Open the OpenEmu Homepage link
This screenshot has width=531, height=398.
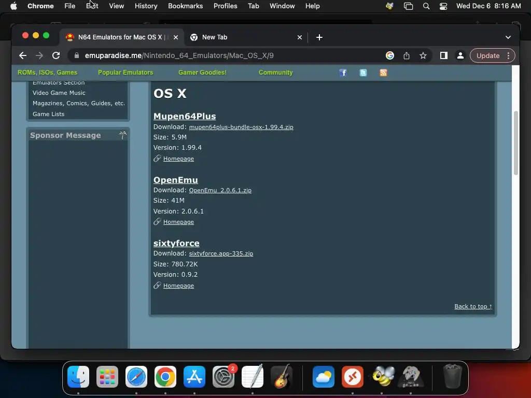(178, 222)
